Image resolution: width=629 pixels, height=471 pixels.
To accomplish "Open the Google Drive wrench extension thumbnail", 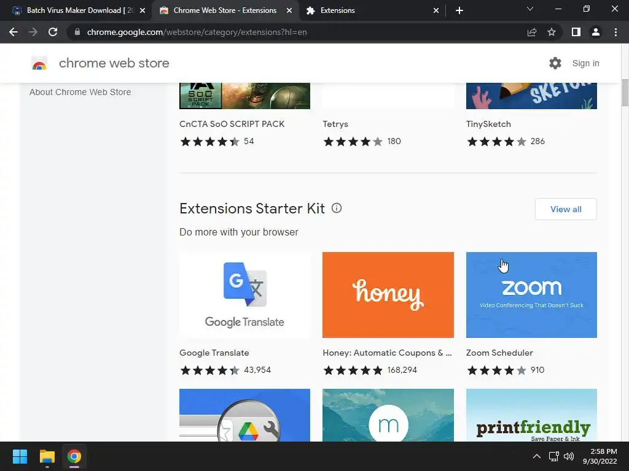I will pos(244,415).
